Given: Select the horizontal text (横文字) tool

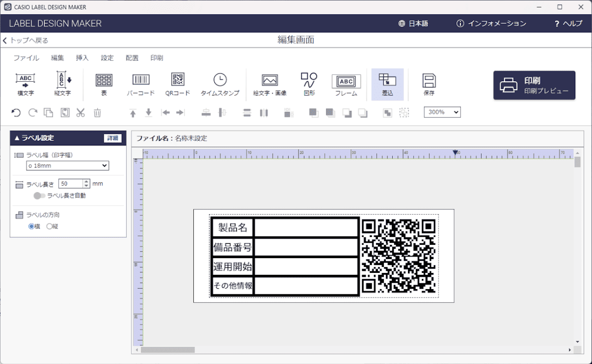Looking at the screenshot, I should click(x=25, y=84).
